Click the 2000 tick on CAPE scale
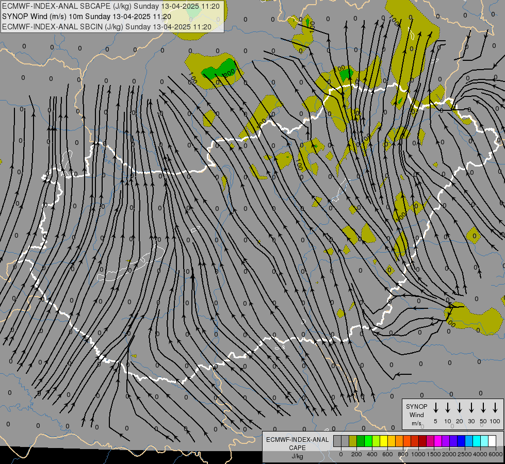505x464 pixels. coord(449,454)
